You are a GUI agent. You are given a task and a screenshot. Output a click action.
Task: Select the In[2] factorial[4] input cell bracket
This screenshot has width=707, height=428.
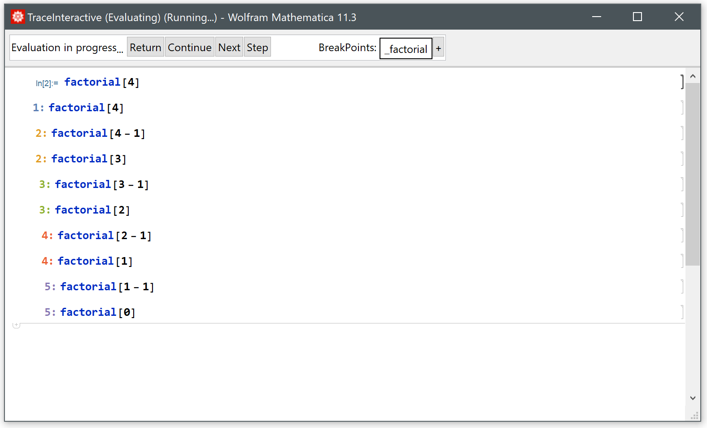tap(682, 82)
